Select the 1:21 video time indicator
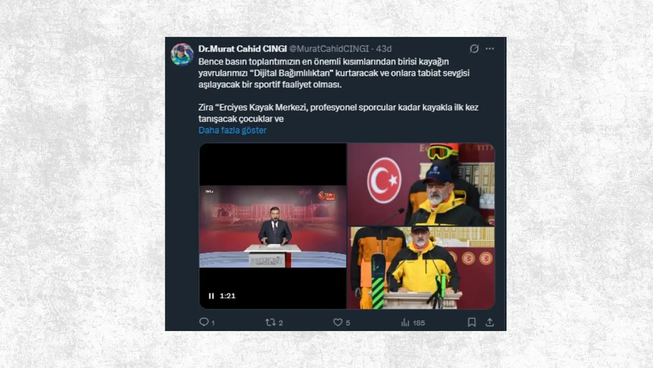The image size is (653, 368). coord(228,296)
